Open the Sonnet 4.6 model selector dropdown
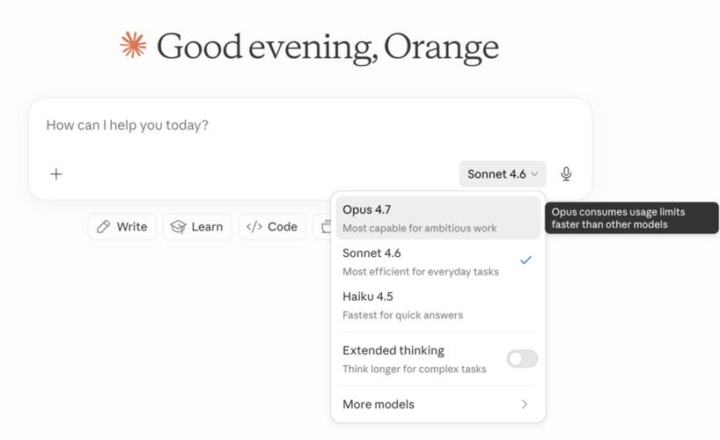Image resolution: width=720 pixels, height=440 pixels. pyautogui.click(x=503, y=174)
